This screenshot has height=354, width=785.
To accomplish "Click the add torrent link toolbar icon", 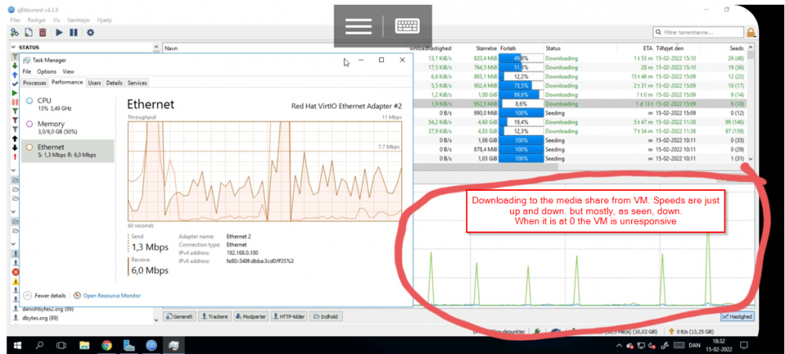I will pos(14,32).
